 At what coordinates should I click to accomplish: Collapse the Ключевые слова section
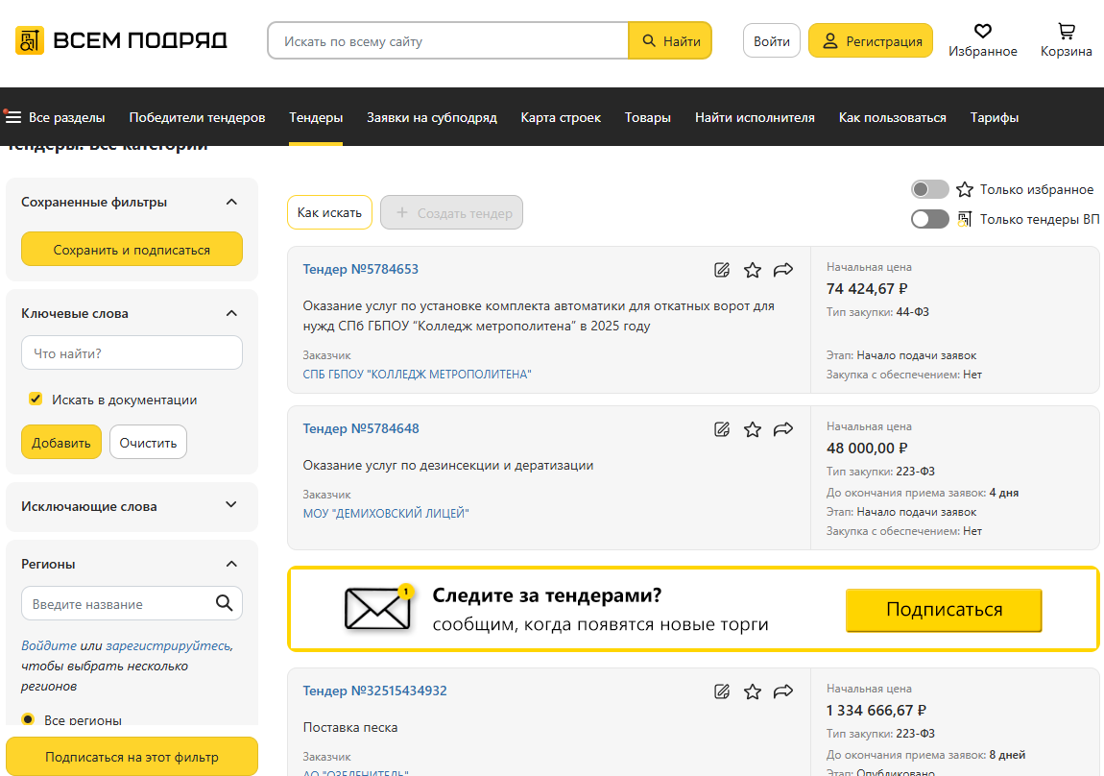[x=230, y=313]
